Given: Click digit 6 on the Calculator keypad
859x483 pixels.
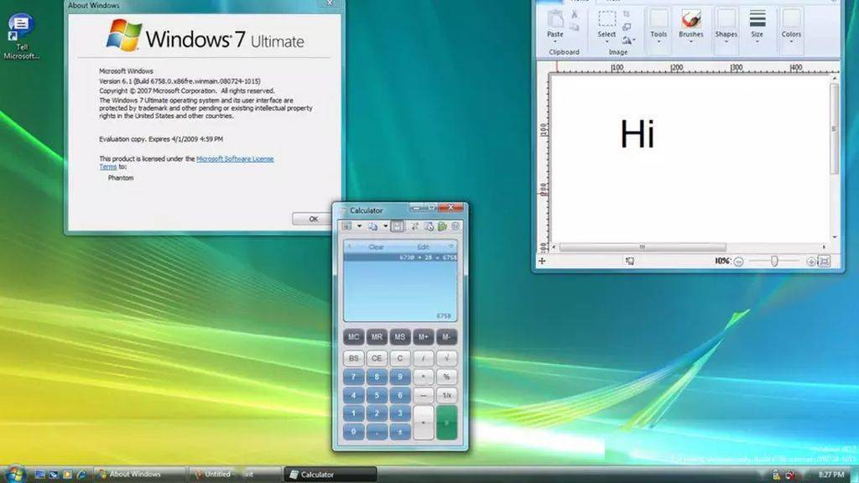Looking at the screenshot, I should pos(400,395).
